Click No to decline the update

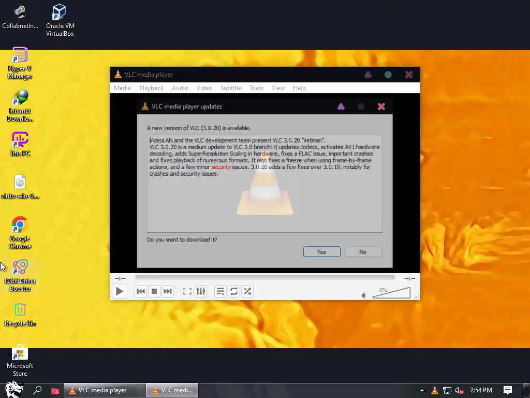coord(363,252)
